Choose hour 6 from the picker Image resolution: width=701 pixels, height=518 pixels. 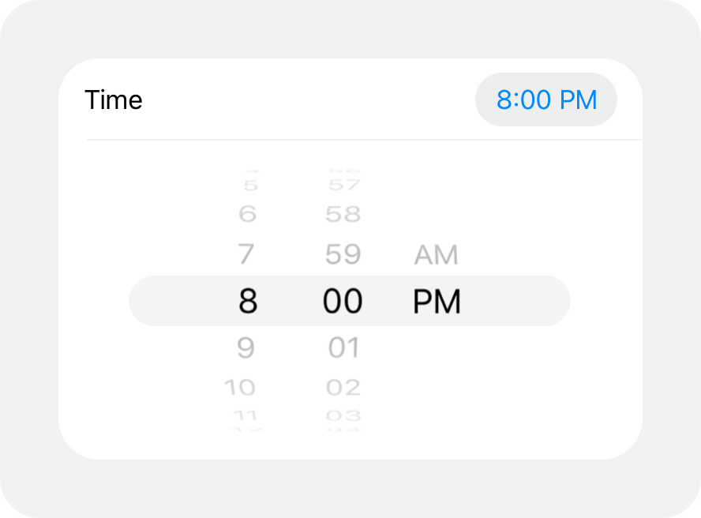point(246,213)
